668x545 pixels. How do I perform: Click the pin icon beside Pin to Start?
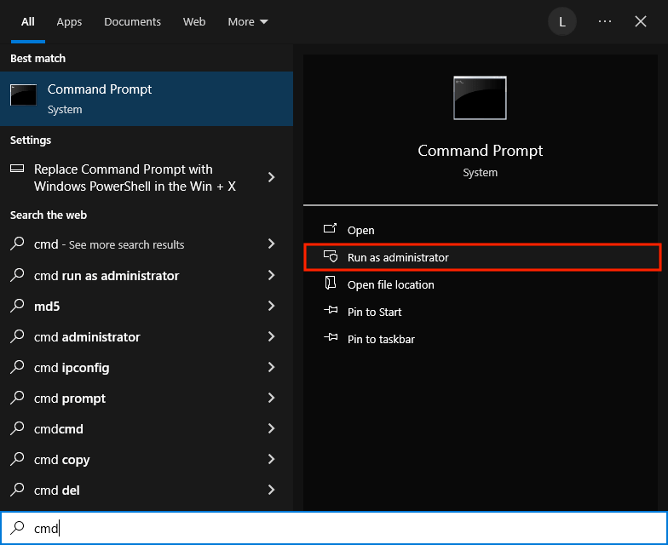331,312
